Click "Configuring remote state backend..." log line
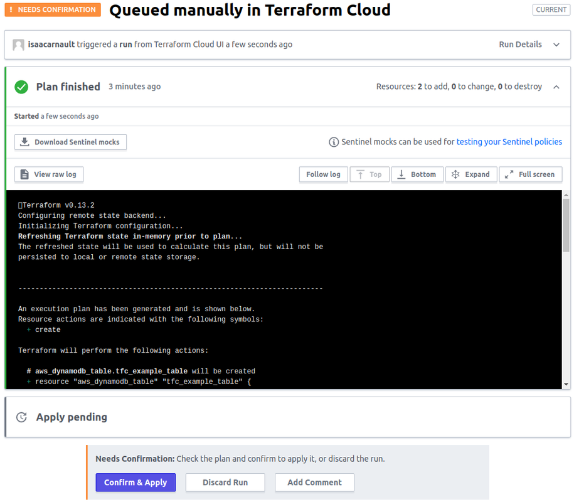This screenshot has height=502, width=574. pos(92,216)
